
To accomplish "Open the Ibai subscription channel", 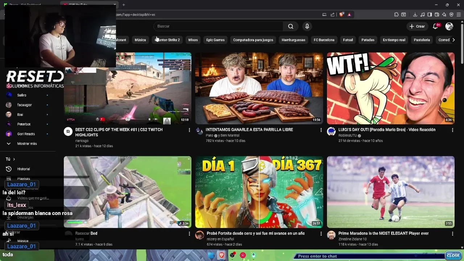I will 20,115.
